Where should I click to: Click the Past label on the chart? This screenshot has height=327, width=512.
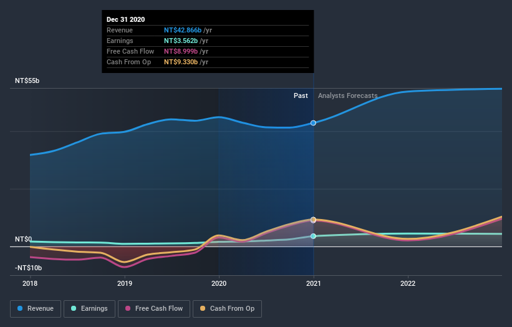[x=301, y=95]
